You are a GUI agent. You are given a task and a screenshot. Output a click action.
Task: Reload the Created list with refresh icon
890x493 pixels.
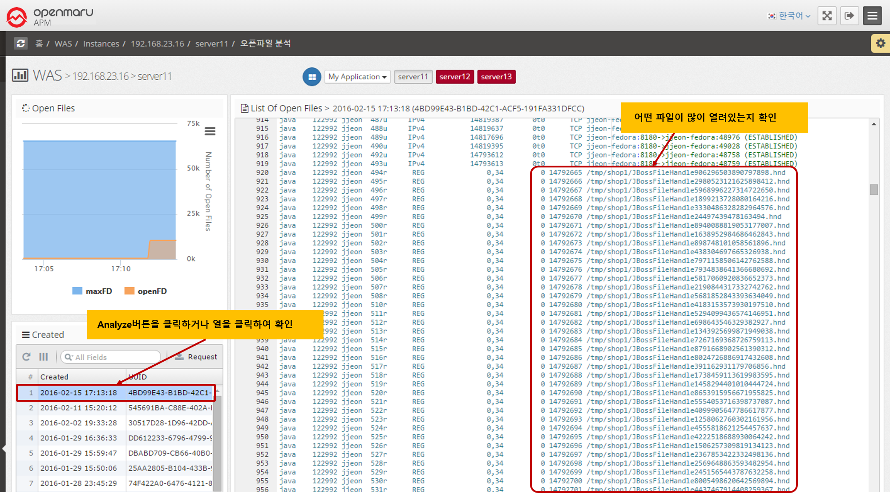click(x=26, y=357)
